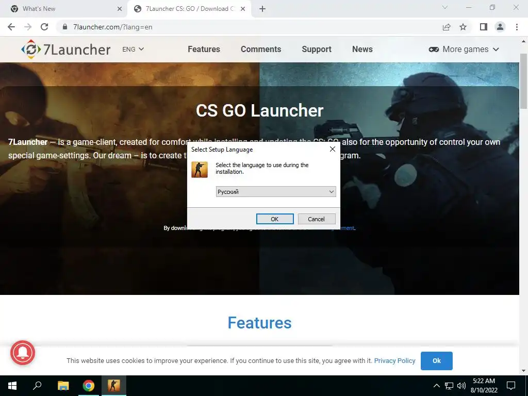This screenshot has height=396, width=528.
Task: View site security lock info
Action: tap(65, 27)
